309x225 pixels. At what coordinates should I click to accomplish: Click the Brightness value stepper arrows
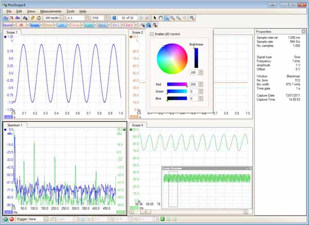click(201, 73)
